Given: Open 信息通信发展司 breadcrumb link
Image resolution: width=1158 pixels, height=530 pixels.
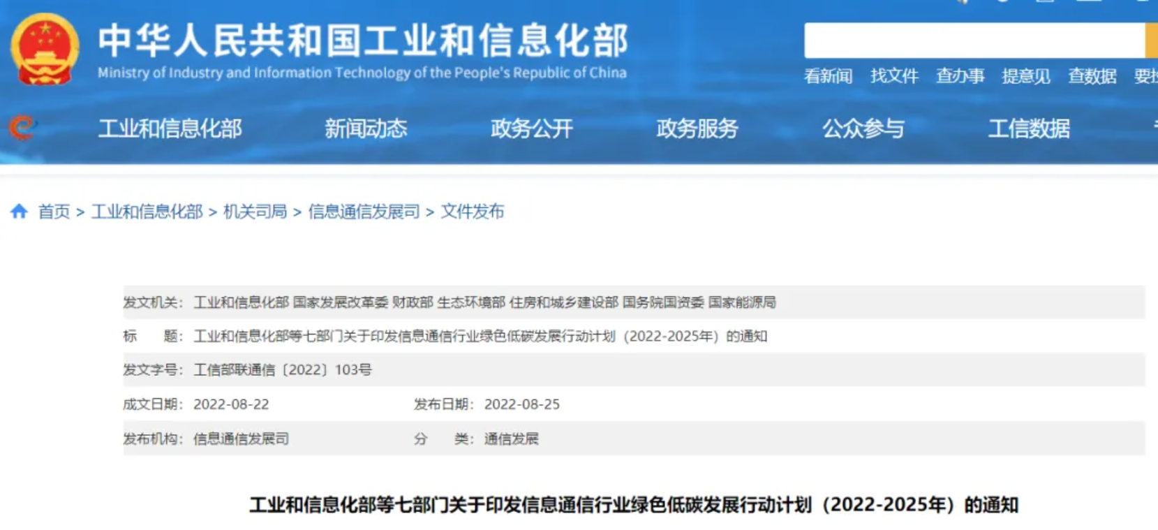Looking at the screenshot, I should pyautogui.click(x=364, y=212).
